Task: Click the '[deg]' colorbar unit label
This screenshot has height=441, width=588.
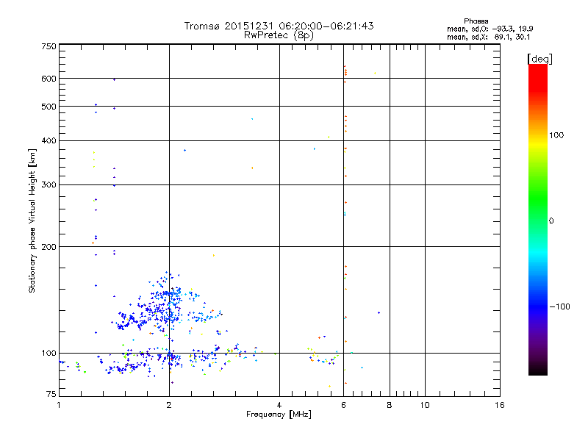Action: [539, 59]
